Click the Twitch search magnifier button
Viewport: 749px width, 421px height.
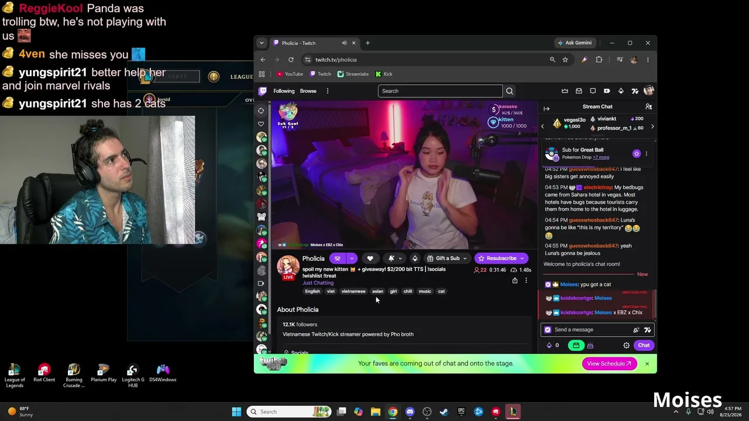pos(510,91)
